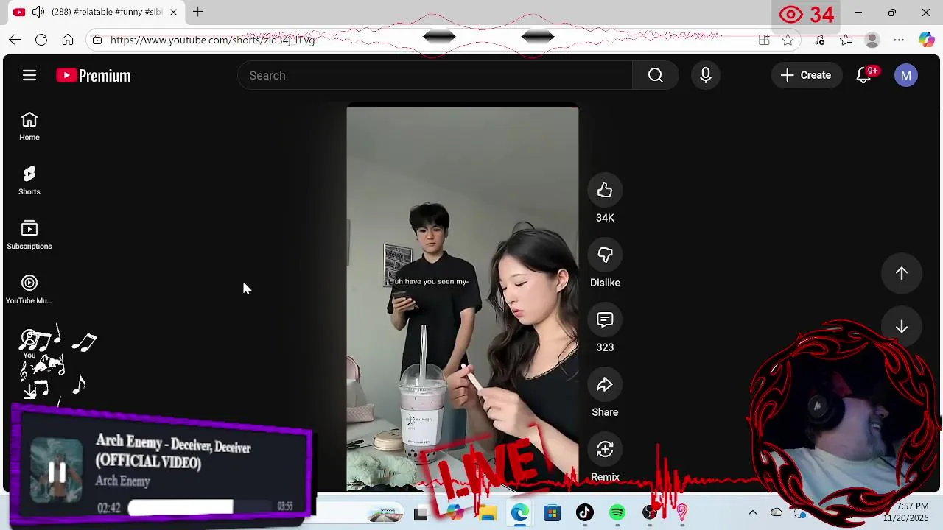Viewport: 943px width, 530px height.
Task: Click the 34 viewer count overlay
Action: pos(807,14)
